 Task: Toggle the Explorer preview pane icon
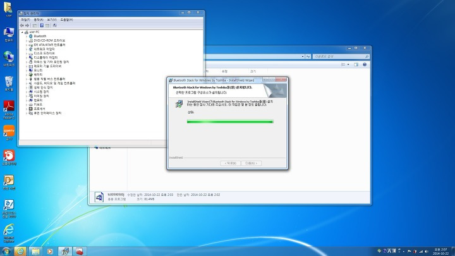coord(356,64)
